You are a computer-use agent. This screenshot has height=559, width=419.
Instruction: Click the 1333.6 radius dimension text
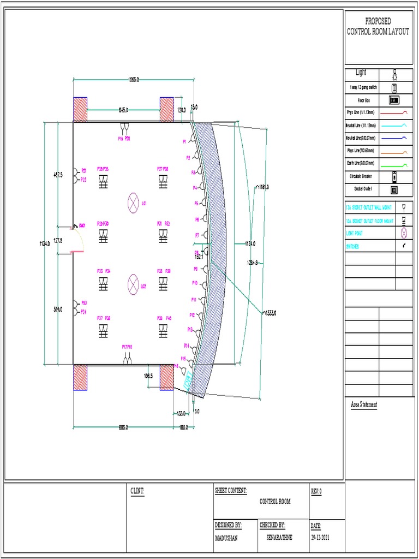(x=271, y=313)
